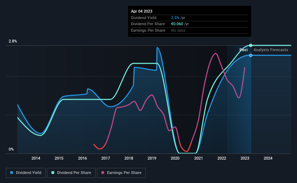Click the 2020 x-axis year label

click(x=175, y=158)
